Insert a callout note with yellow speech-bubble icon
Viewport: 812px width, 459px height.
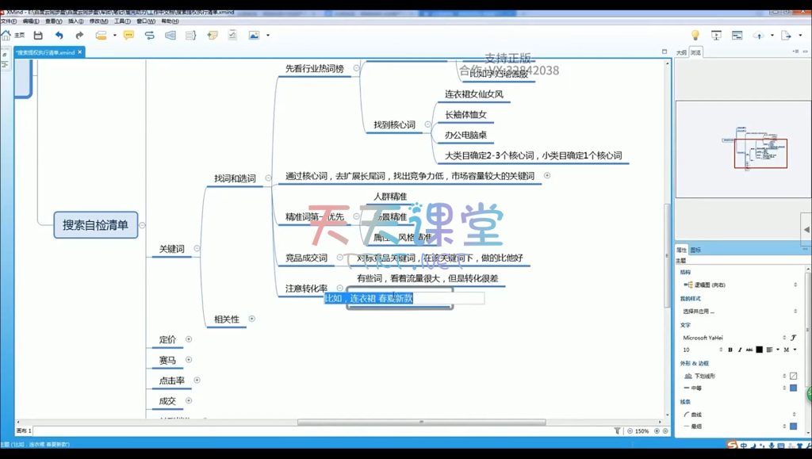point(128,36)
